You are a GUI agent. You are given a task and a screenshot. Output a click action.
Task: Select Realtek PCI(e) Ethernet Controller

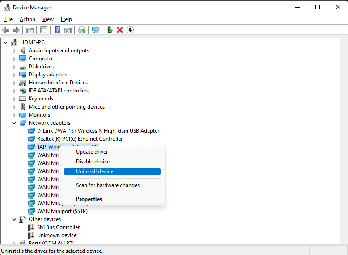80,139
